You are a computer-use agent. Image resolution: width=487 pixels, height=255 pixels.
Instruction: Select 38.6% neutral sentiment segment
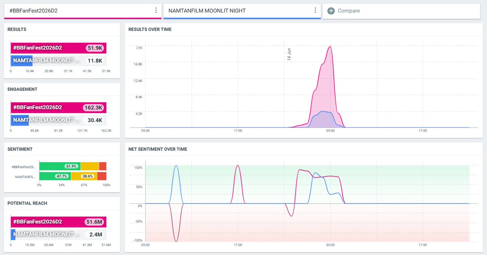pos(84,176)
